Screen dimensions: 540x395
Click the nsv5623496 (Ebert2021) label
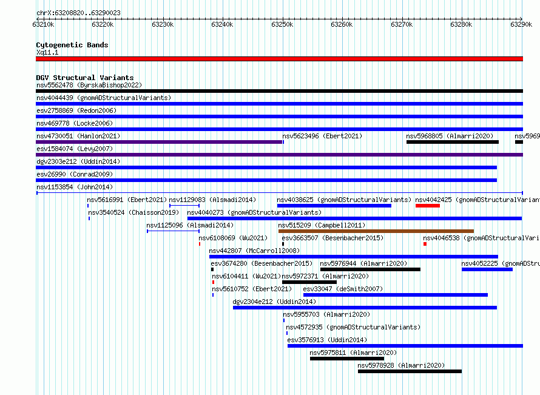point(322,136)
